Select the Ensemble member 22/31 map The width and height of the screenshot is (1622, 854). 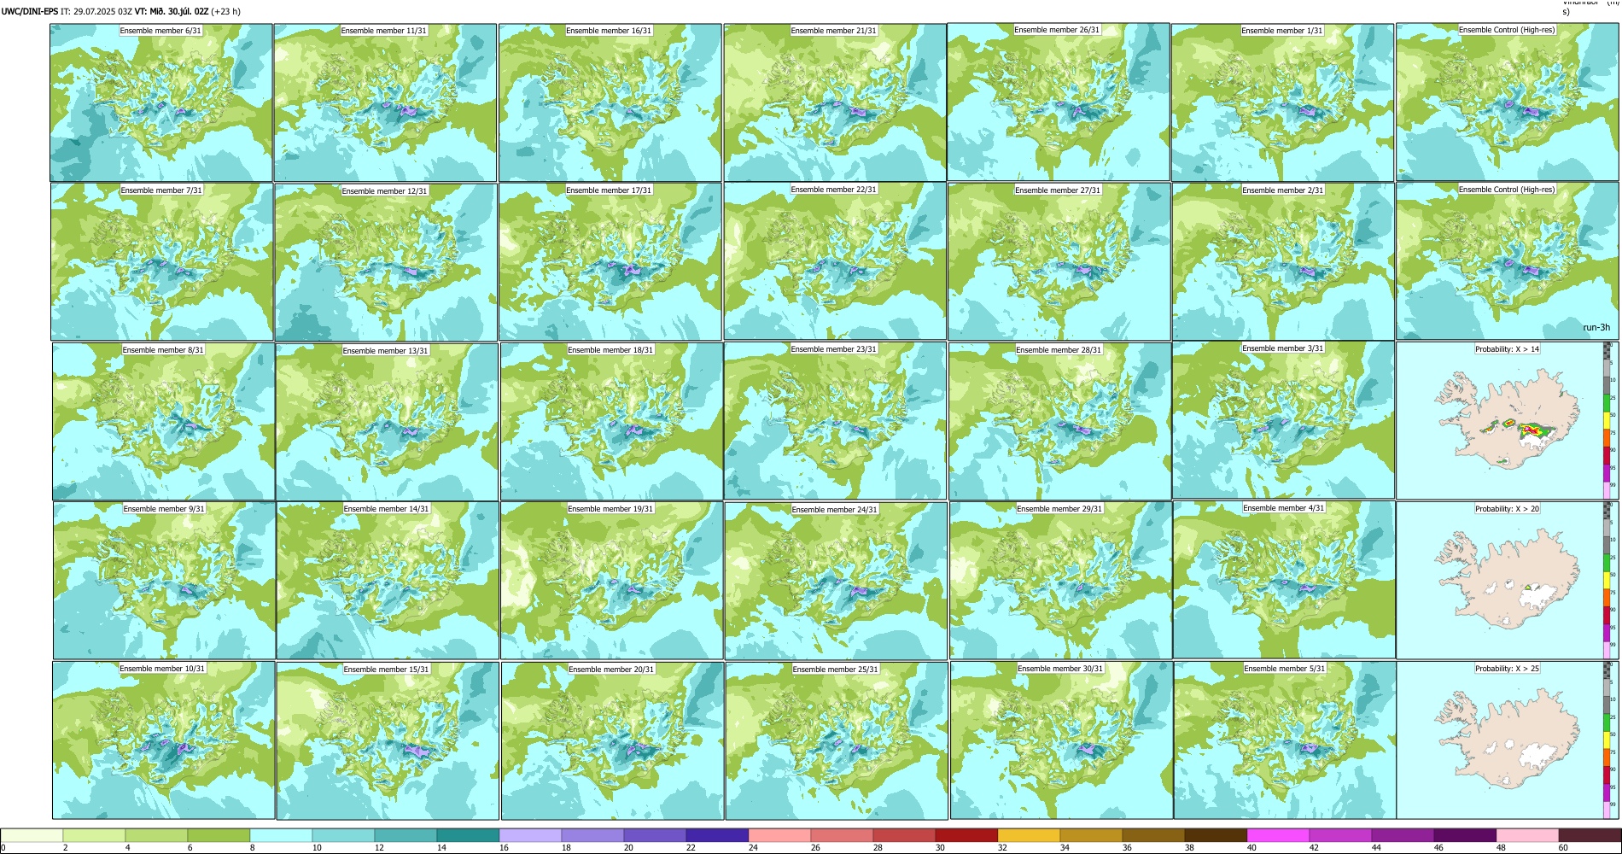(x=835, y=261)
